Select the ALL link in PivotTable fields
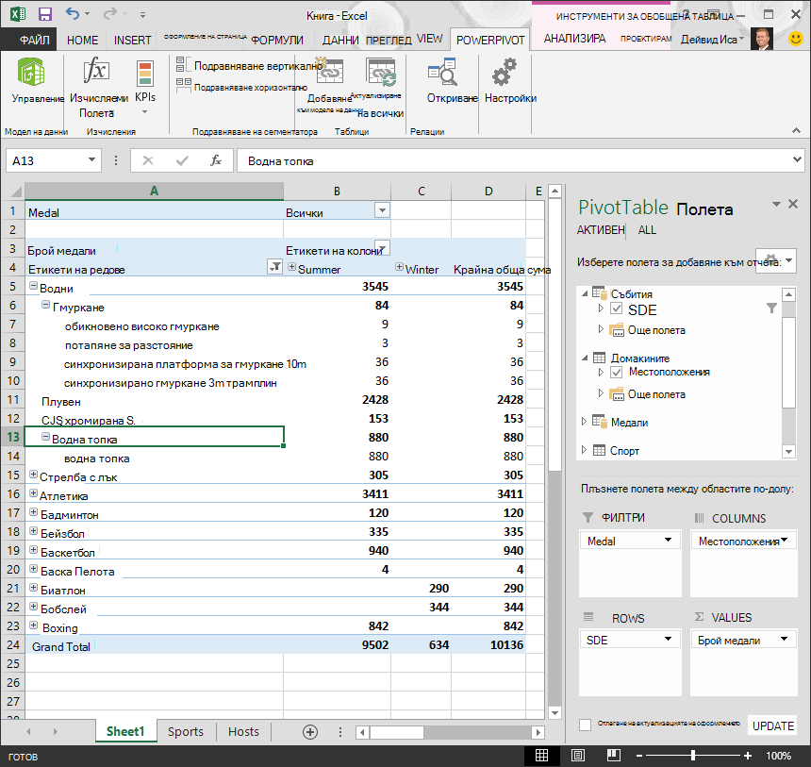Image resolution: width=811 pixels, height=767 pixels. coord(647,230)
